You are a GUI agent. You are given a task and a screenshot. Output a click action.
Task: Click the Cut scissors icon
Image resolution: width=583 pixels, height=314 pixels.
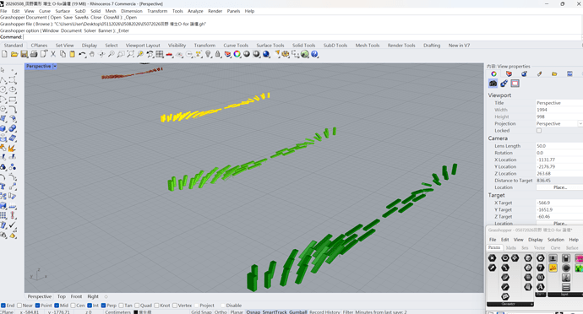(x=53, y=54)
